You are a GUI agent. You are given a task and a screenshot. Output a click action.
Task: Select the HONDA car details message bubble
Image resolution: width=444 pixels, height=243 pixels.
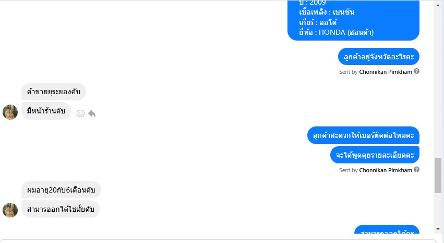pos(353,20)
